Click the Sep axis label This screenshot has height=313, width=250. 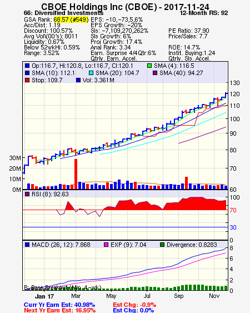pyautogui.click(x=178, y=296)
